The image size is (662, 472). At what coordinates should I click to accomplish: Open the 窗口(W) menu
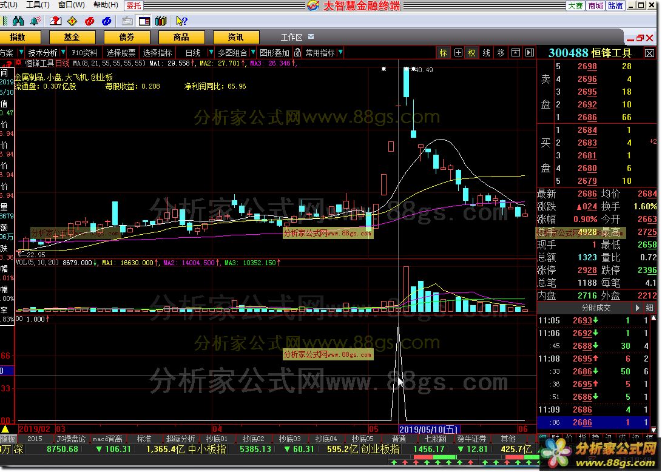pyautogui.click(x=72, y=5)
